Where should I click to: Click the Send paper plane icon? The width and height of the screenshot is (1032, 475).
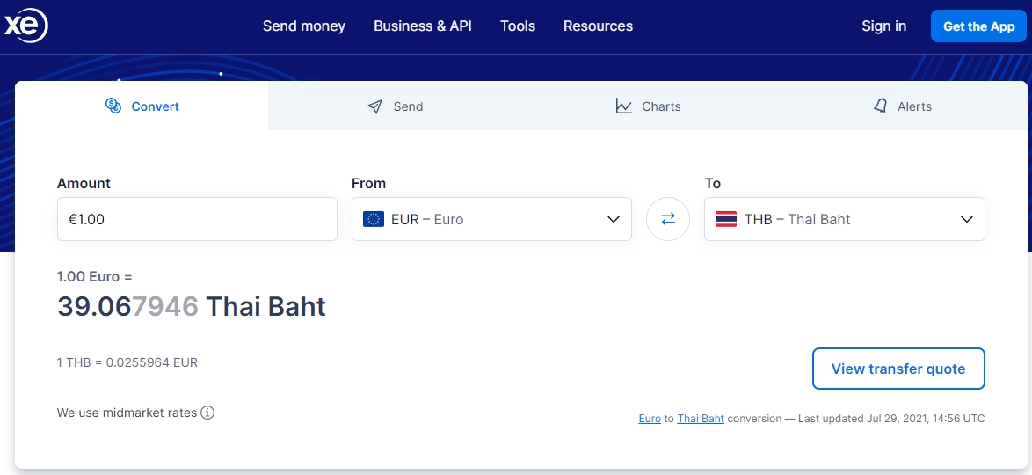[x=375, y=106]
